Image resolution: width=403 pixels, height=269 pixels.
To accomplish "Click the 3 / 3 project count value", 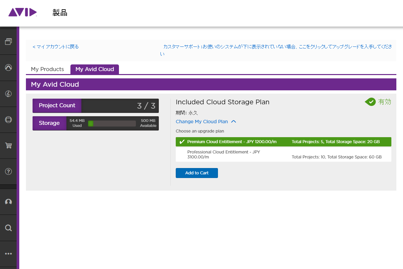I will click(146, 106).
